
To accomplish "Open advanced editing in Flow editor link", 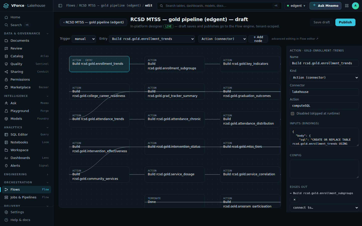I will [x=295, y=39].
